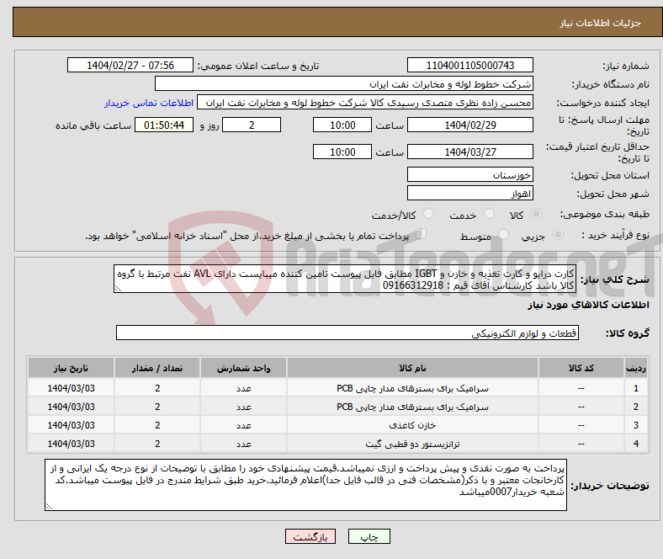The image size is (663, 559).
Task: Click the چاپ (print) button
Action: point(369,536)
